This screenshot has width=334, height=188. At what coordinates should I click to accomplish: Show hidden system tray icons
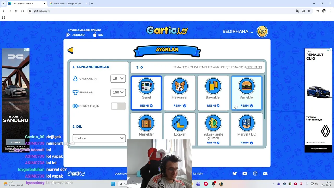273,184
